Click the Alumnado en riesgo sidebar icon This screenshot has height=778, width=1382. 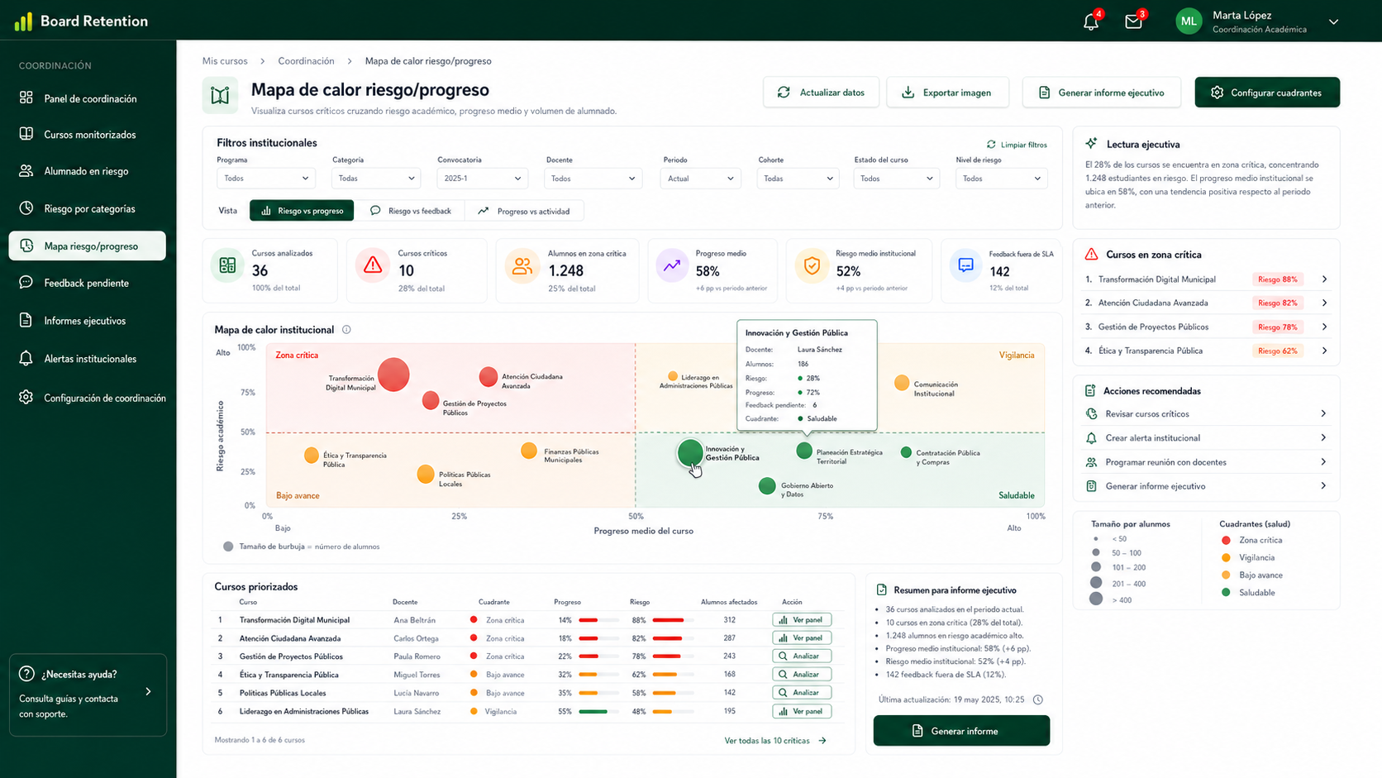click(x=26, y=171)
